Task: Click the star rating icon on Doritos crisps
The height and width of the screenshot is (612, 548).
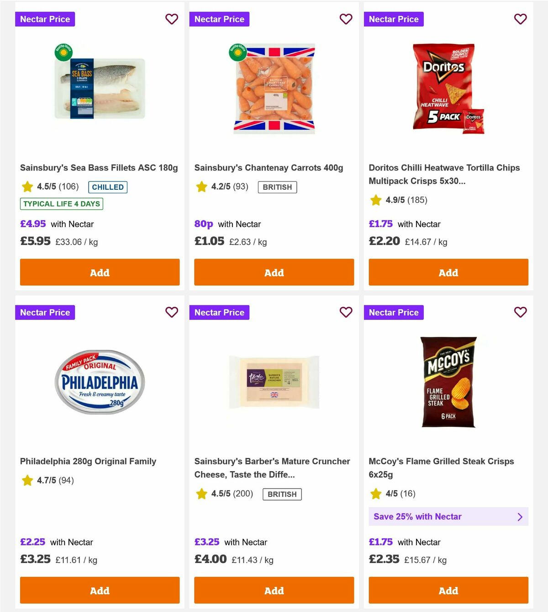Action: (x=375, y=200)
